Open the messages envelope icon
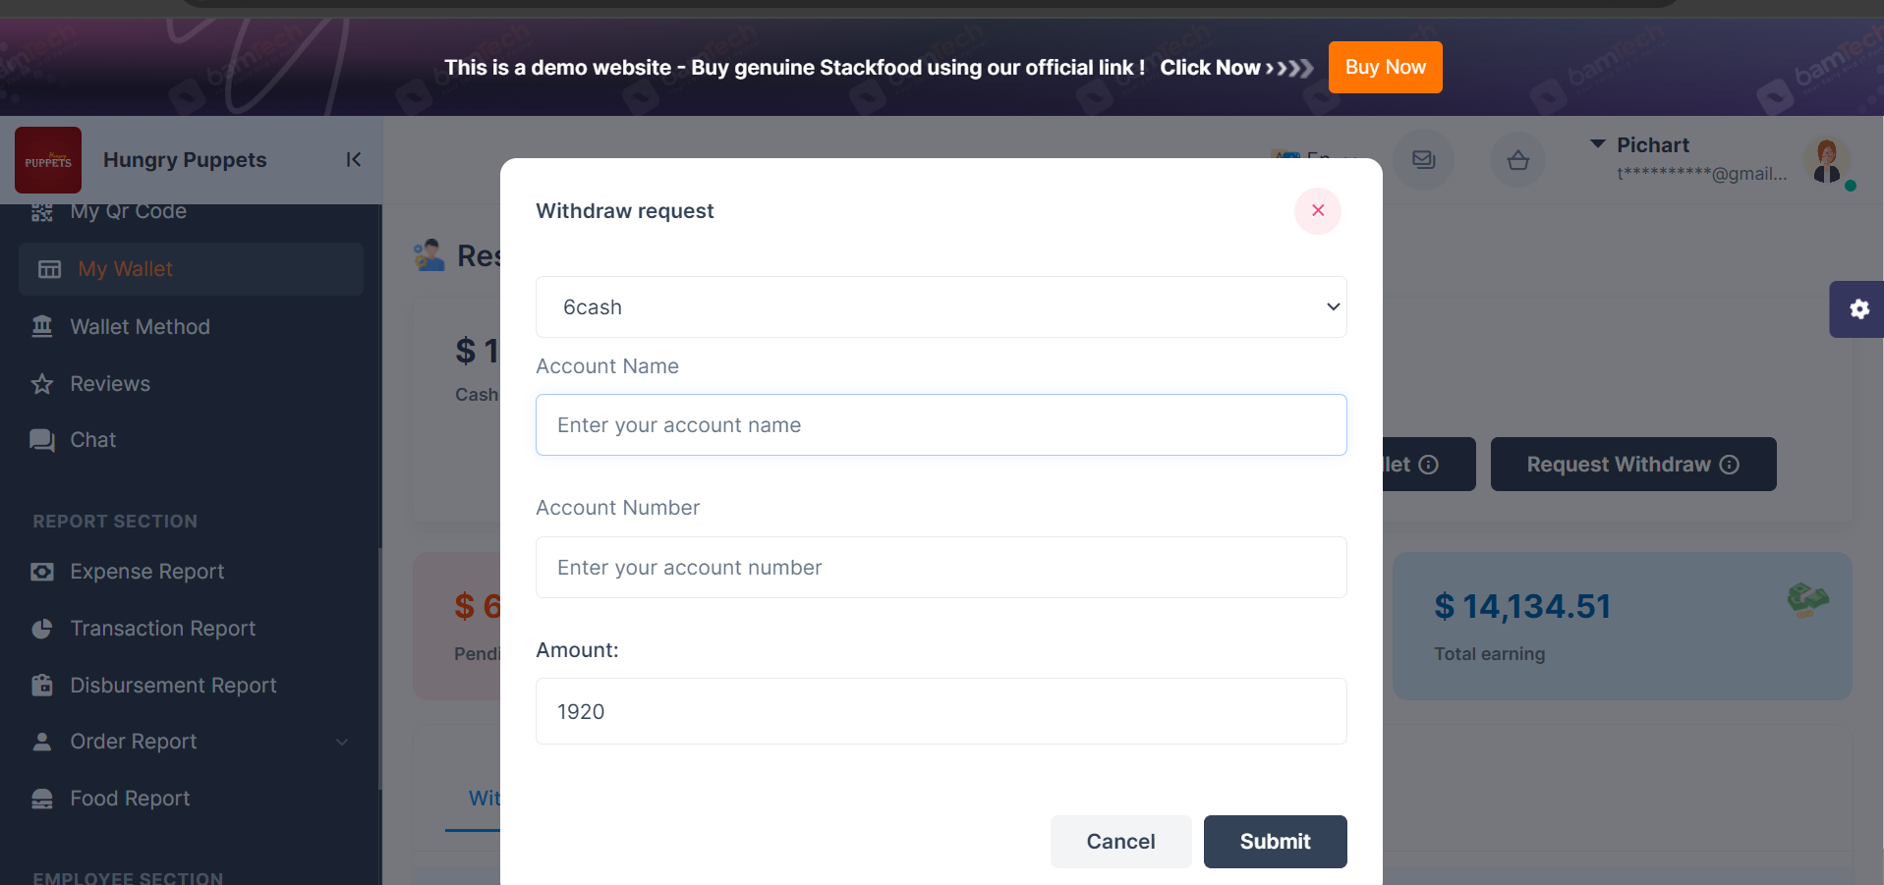1884x885 pixels. [1423, 159]
